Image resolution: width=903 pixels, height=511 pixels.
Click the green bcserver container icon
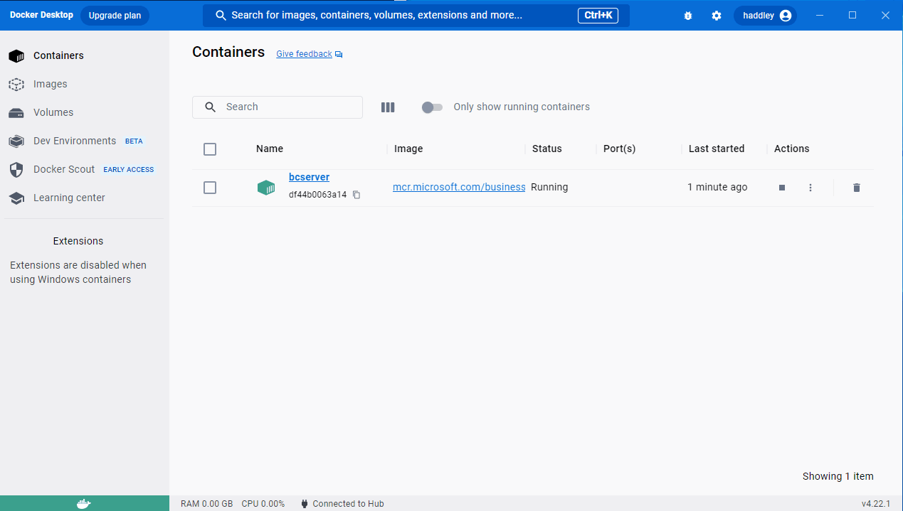(266, 188)
